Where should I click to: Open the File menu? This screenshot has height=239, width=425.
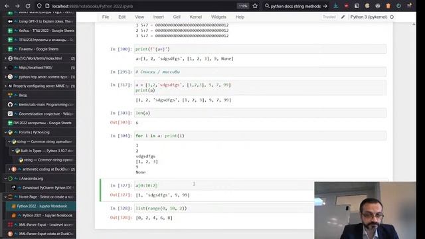click(x=106, y=17)
